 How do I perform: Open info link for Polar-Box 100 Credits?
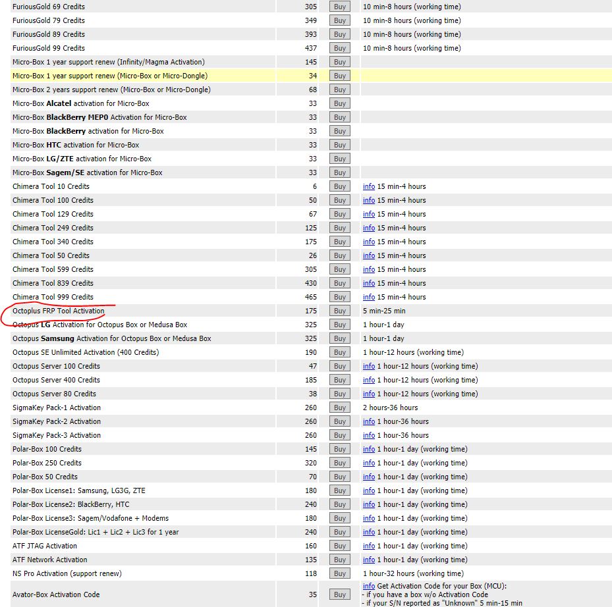(369, 450)
